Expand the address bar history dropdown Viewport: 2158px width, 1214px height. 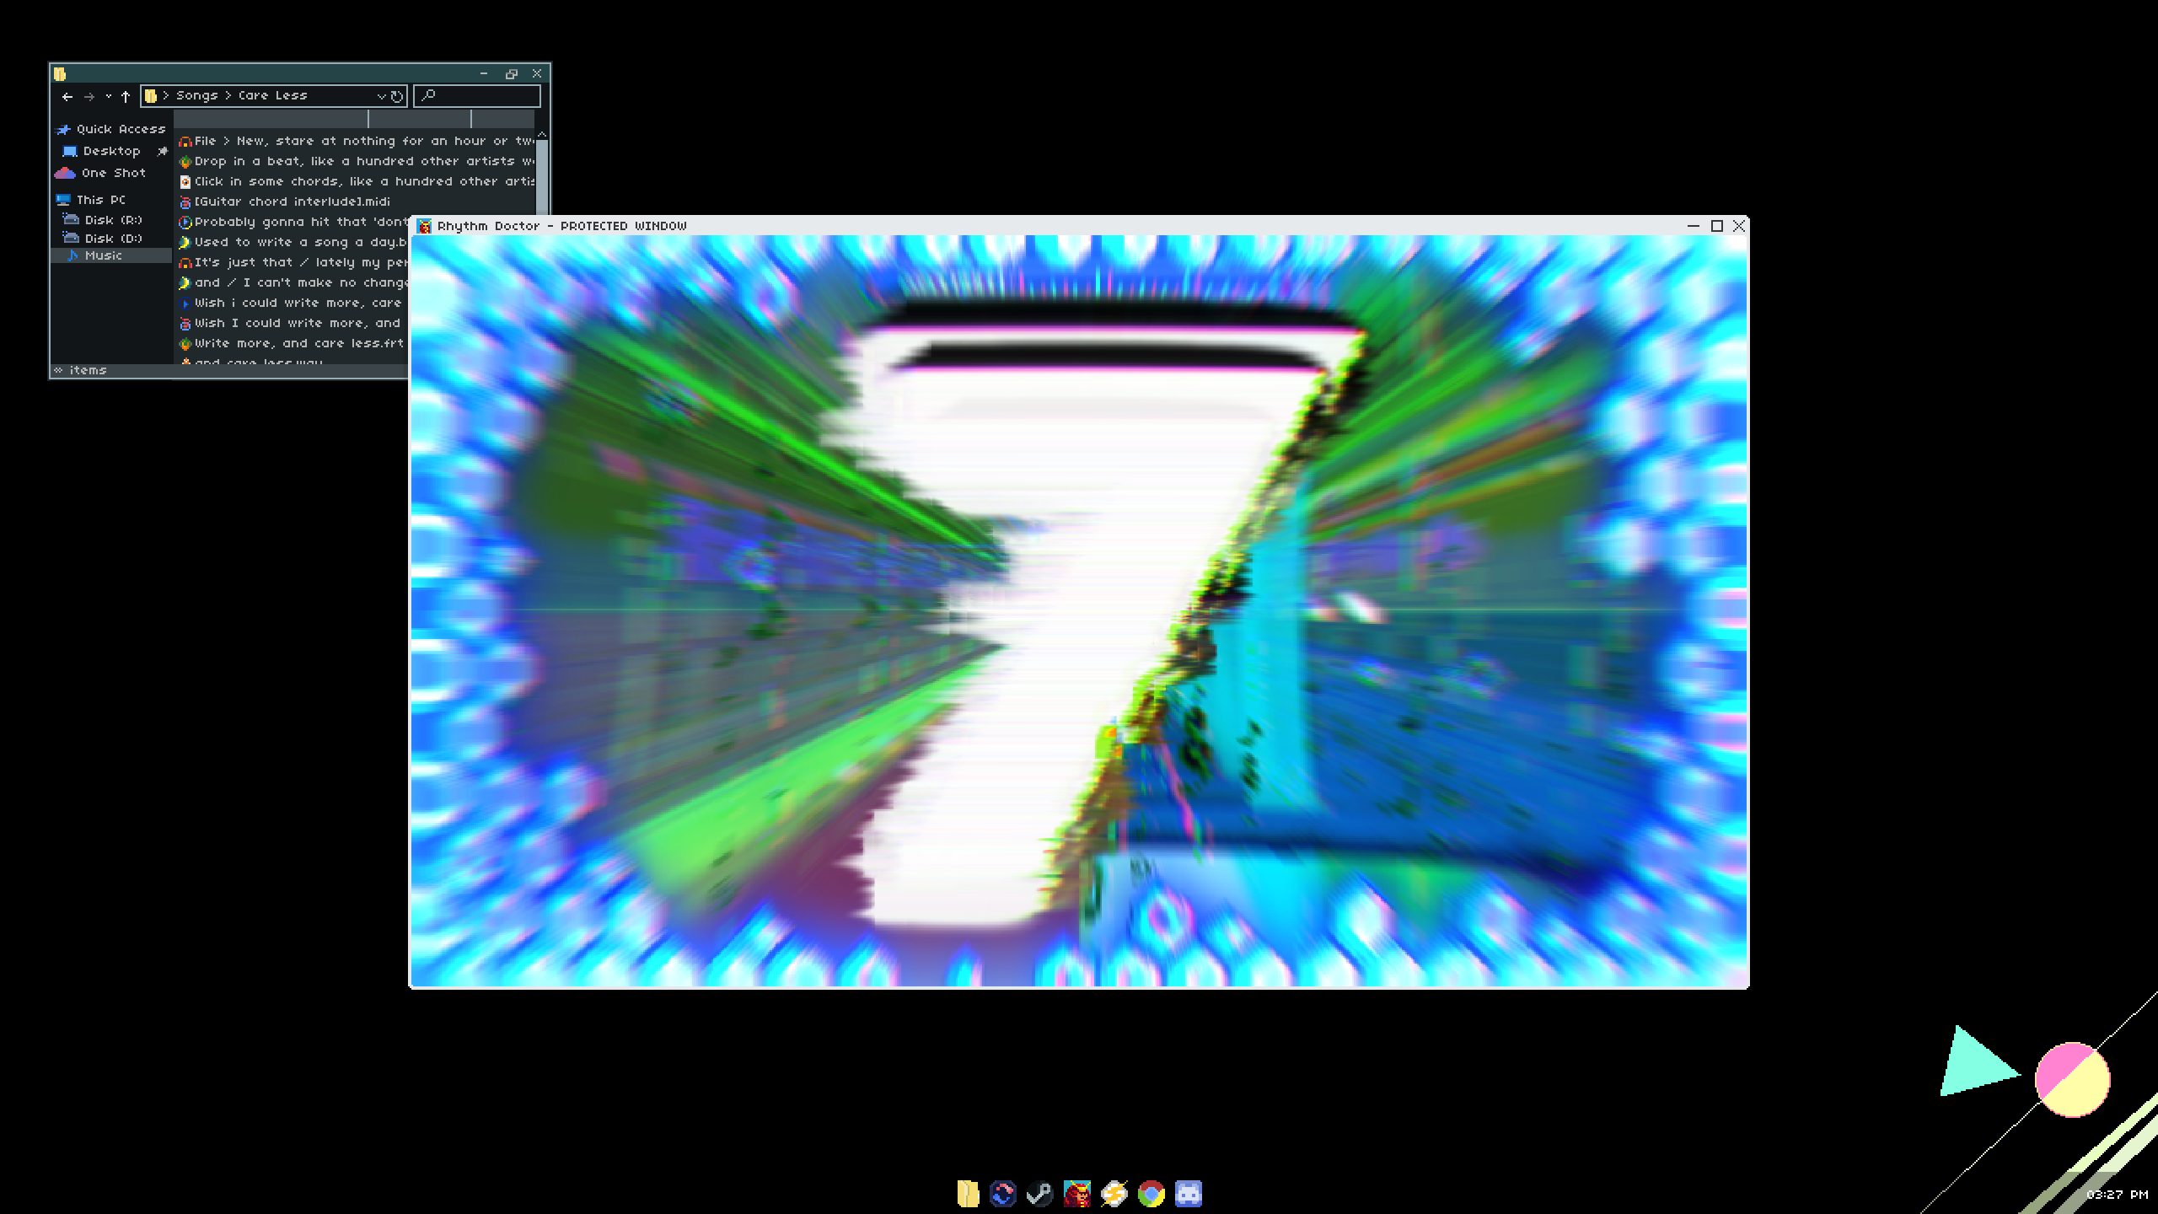click(x=381, y=96)
